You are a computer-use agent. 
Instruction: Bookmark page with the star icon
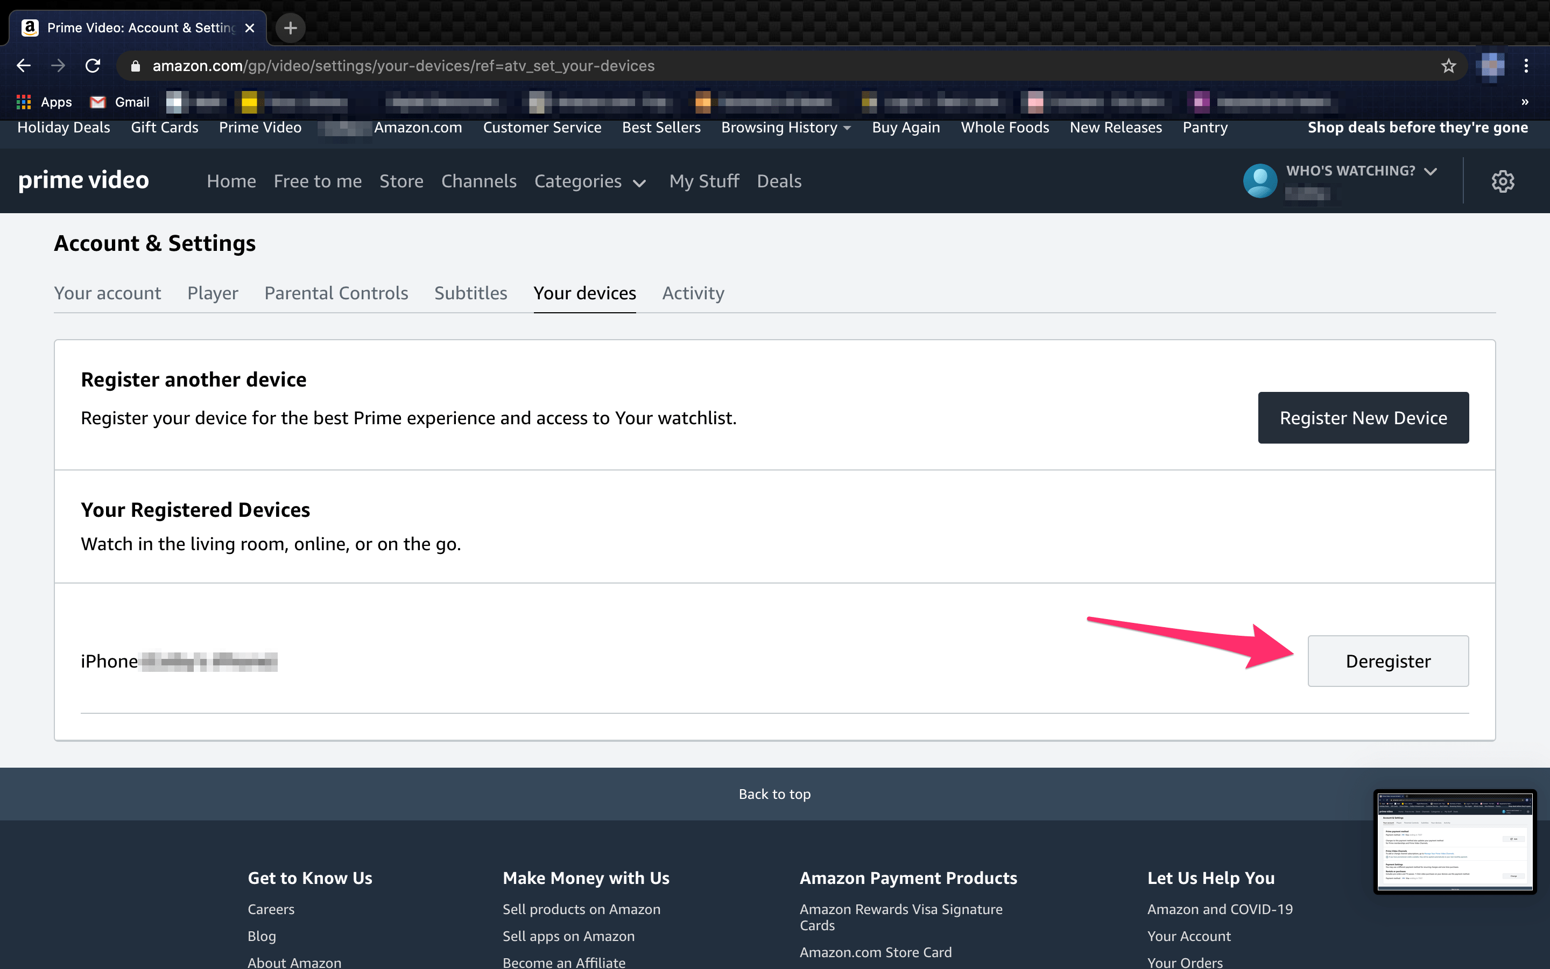coord(1448,65)
